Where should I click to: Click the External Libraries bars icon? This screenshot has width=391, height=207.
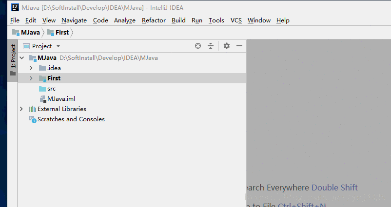[x=32, y=109]
